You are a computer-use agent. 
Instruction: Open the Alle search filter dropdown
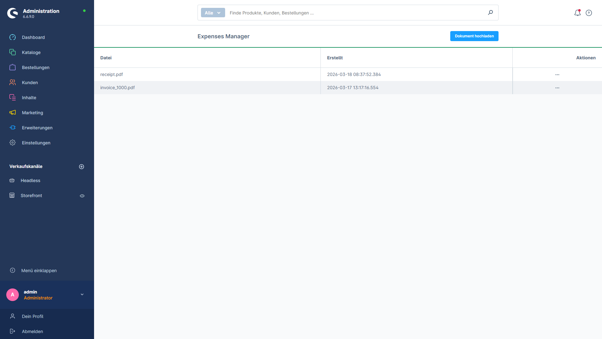(213, 13)
